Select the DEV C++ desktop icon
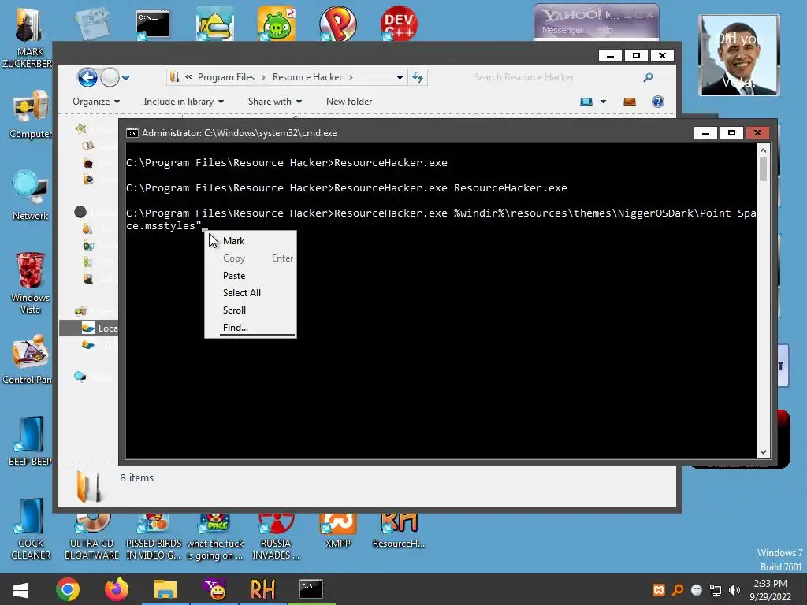The height and width of the screenshot is (605, 807). point(399,23)
